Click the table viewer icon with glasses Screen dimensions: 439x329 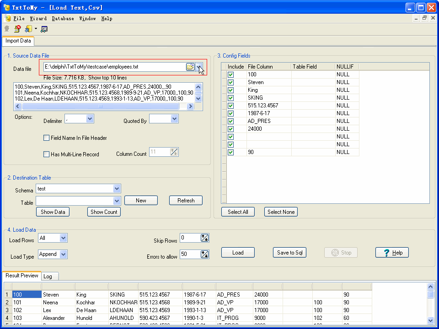44,29
